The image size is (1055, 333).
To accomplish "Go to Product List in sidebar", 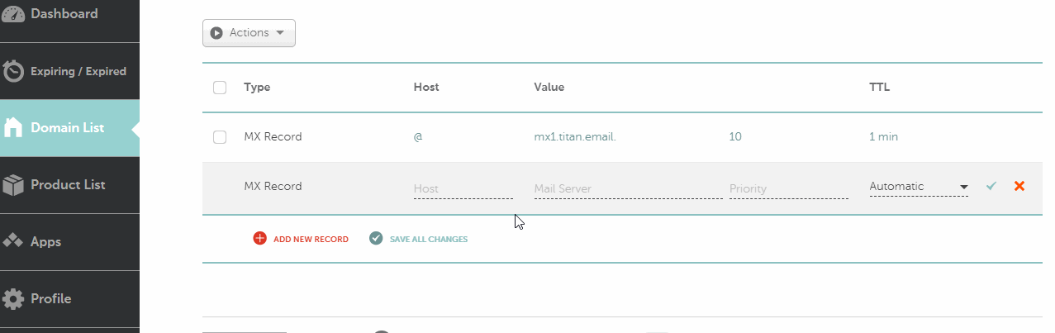I will [69, 185].
